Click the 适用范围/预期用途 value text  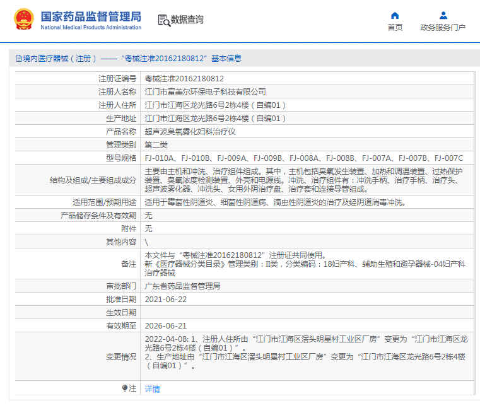pyautogui.click(x=275, y=202)
